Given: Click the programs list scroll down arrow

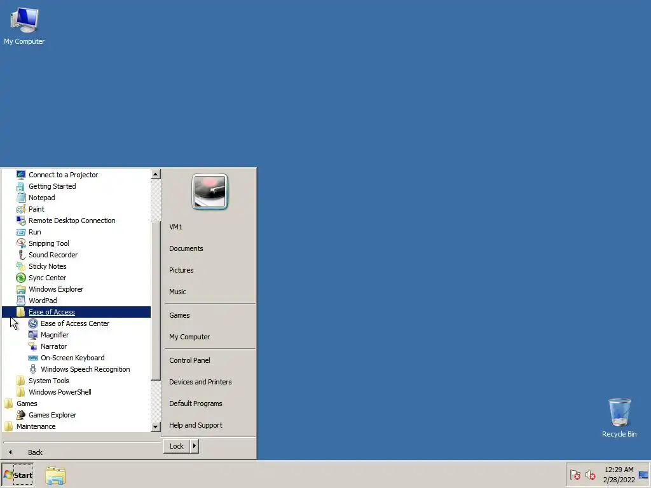Looking at the screenshot, I should point(156,426).
